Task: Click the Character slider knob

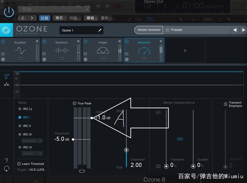Action: pos(126,150)
